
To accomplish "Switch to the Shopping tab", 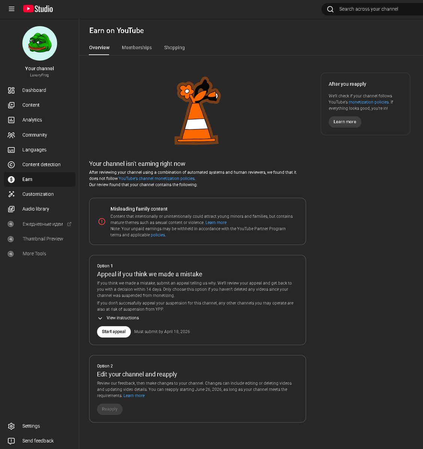I will click(x=174, y=48).
